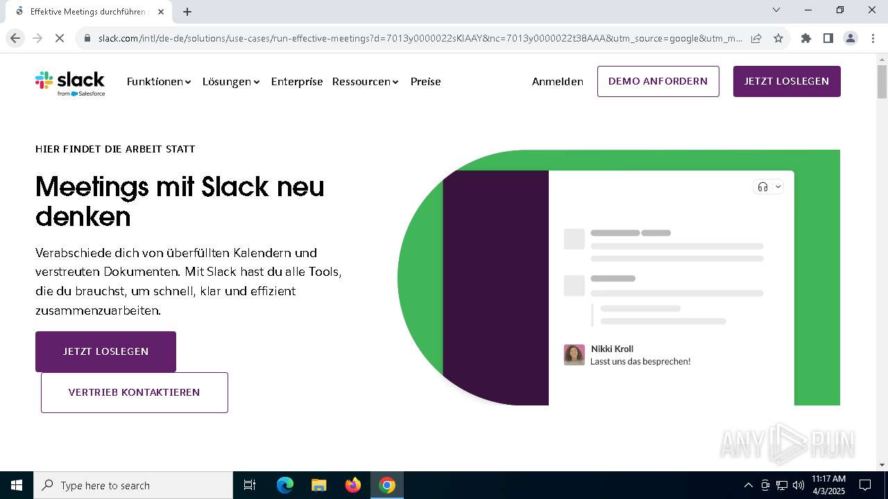The image size is (888, 499).
Task: Click JETZT LOSLEGEN below the hero text
Action: coord(105,351)
